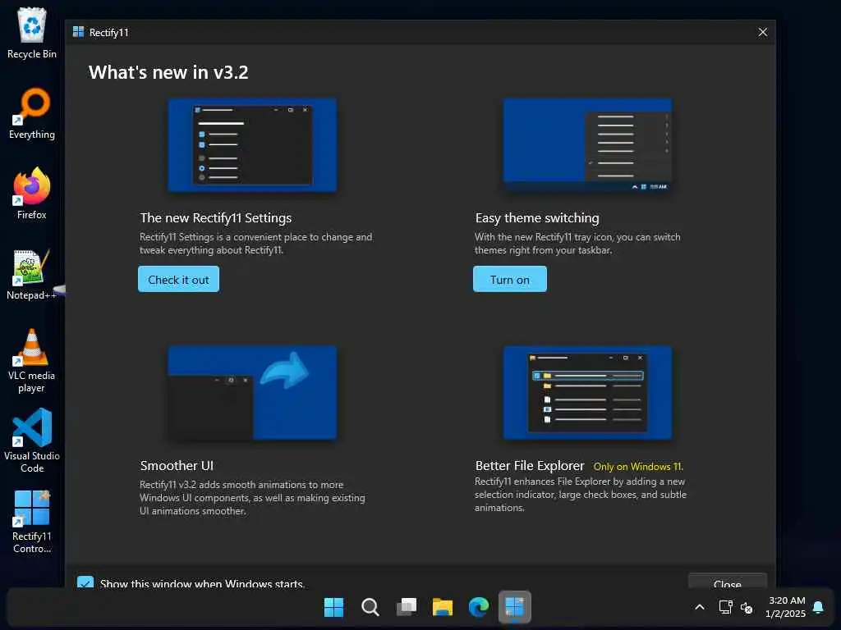The width and height of the screenshot is (841, 630).
Task: Open Task View on the taskbar
Action: (x=407, y=607)
